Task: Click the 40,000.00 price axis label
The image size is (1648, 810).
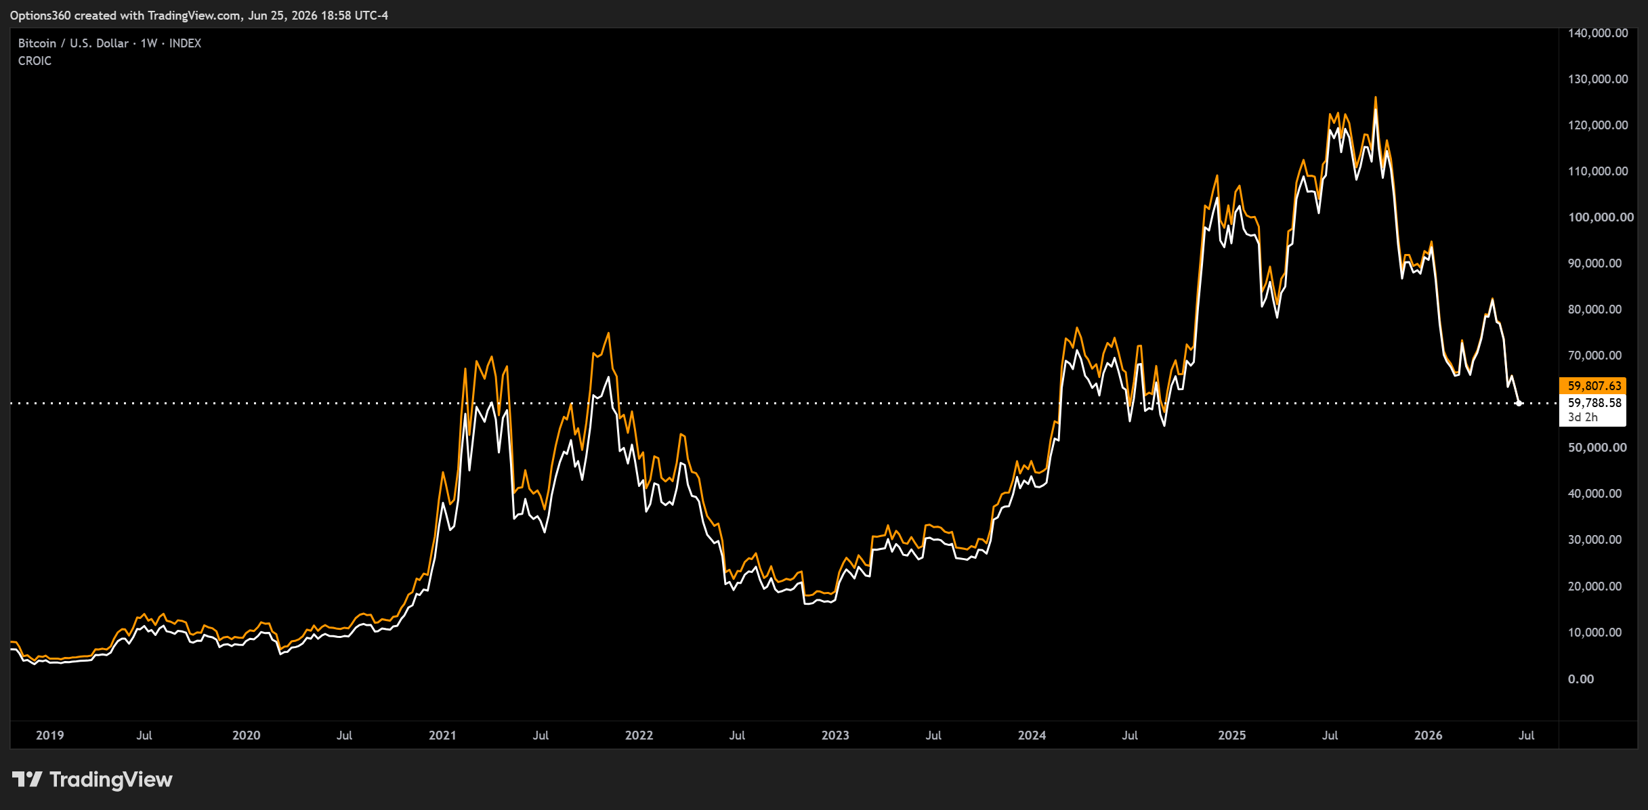Action: pyautogui.click(x=1595, y=494)
